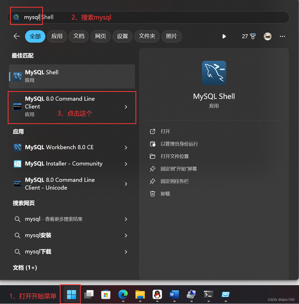Image resolution: width=299 pixels, height=304 pixels.
Task: Open the 27 rewards points badge
Action: [x=249, y=36]
